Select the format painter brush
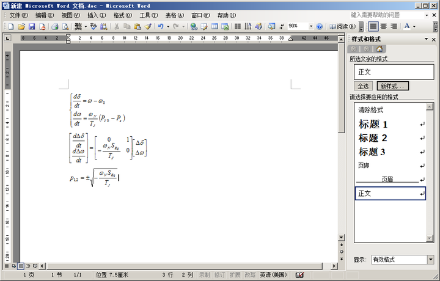Screen dimensions: 440x281 (x=148, y=26)
